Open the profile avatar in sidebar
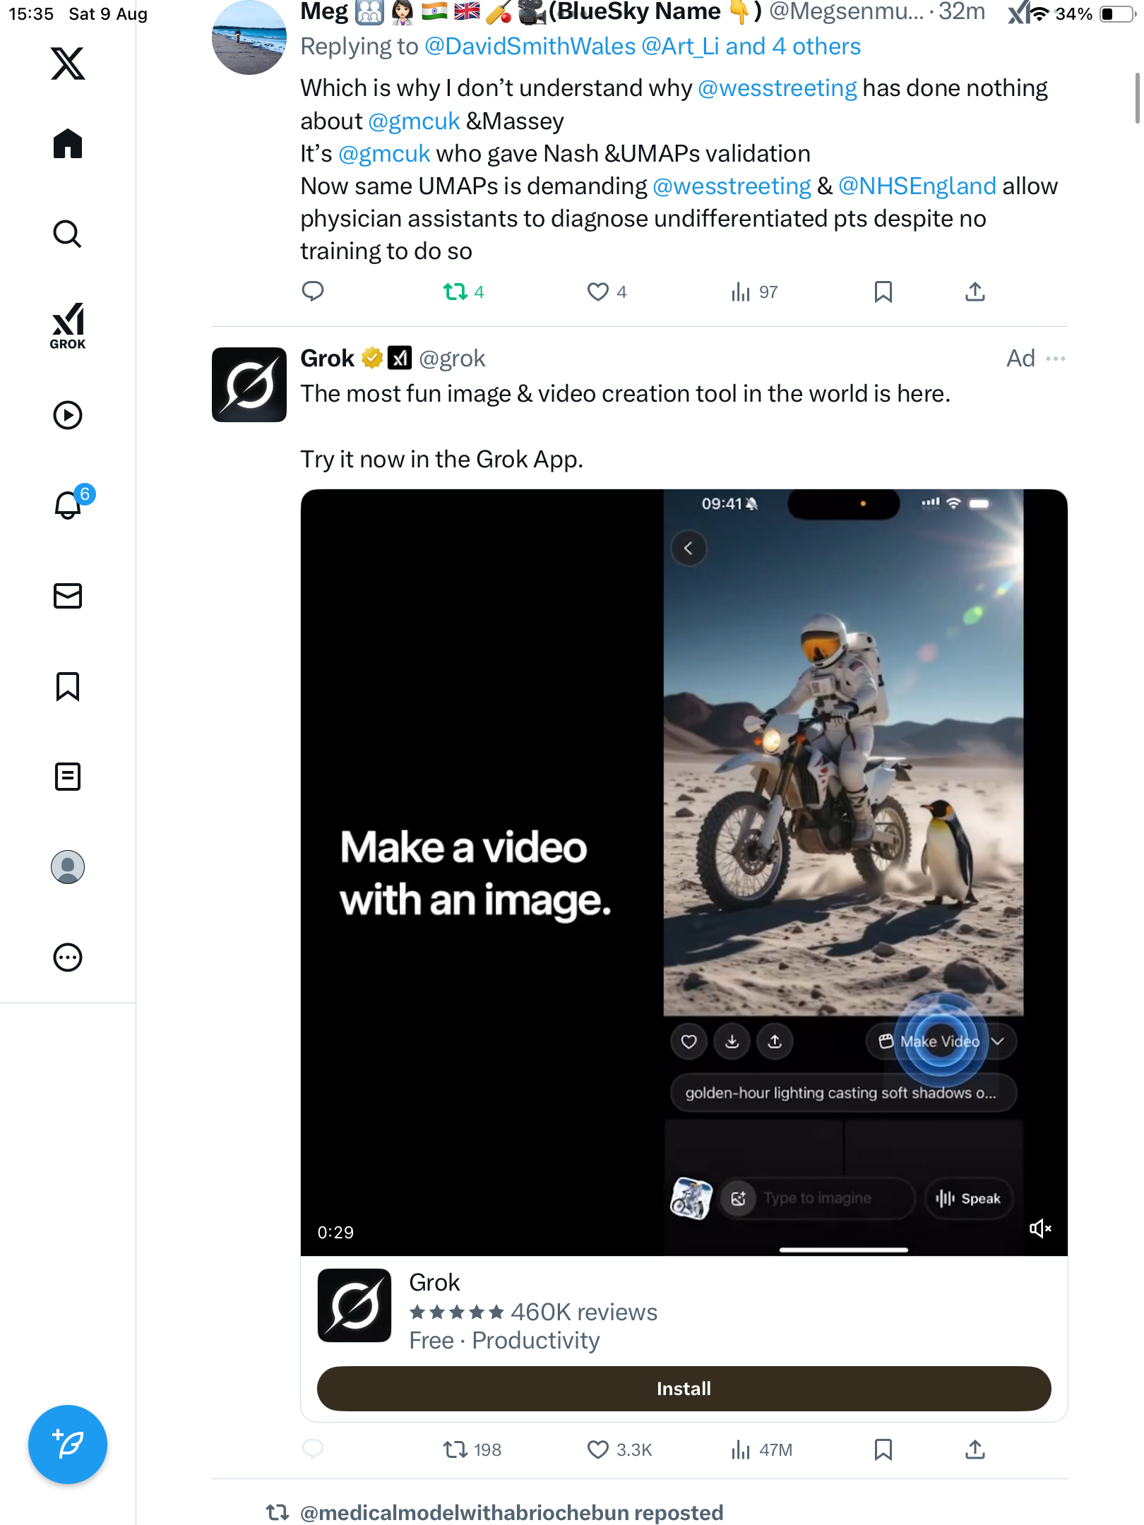 pos(68,867)
